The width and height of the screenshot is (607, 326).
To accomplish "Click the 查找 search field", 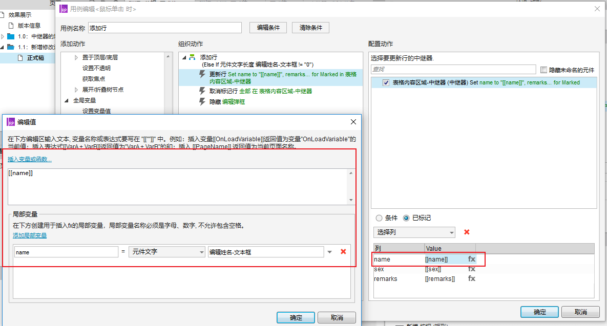I will (x=453, y=69).
